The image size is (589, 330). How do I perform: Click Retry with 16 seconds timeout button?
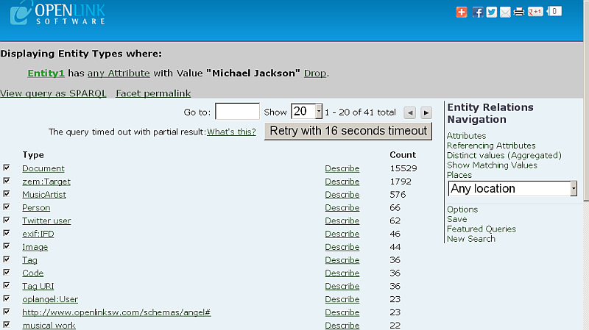point(348,131)
